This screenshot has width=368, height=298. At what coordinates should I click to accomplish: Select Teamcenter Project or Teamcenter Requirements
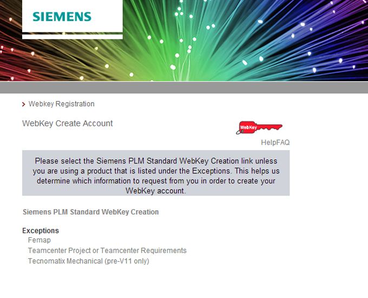point(107,250)
